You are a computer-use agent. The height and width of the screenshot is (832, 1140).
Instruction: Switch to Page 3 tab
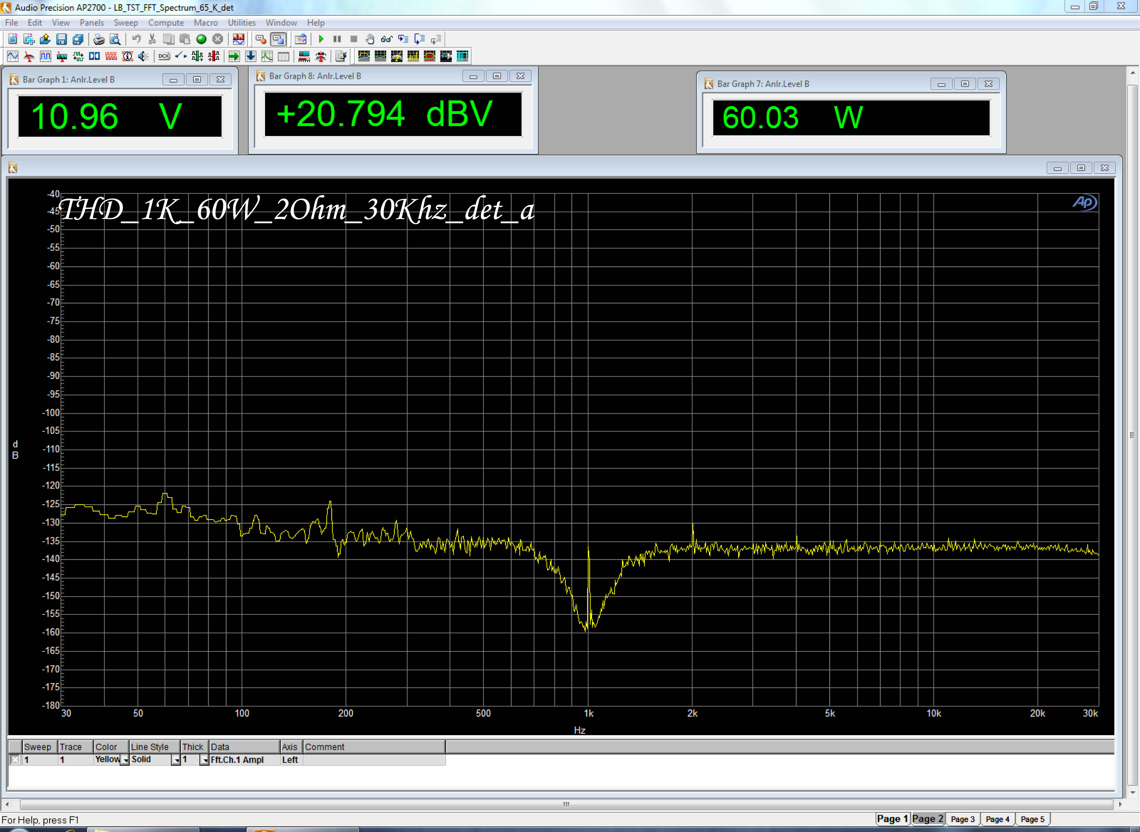pyautogui.click(x=962, y=819)
